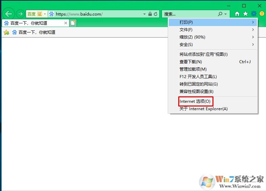Open a new tab
266x191 pixels.
(x=73, y=23)
